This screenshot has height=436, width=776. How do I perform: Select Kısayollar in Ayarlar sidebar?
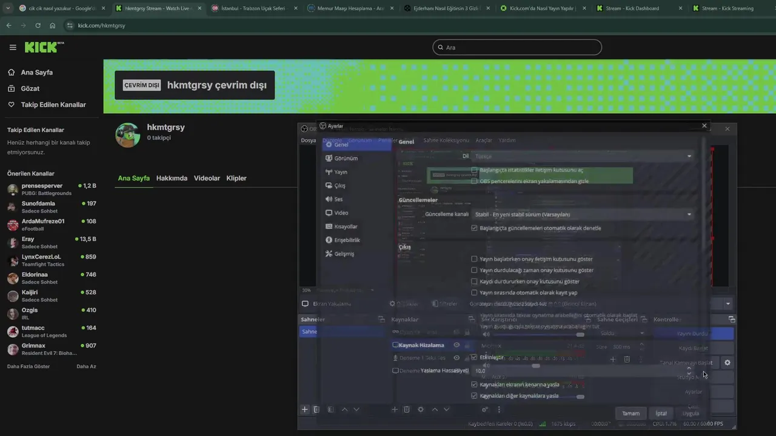point(357,226)
